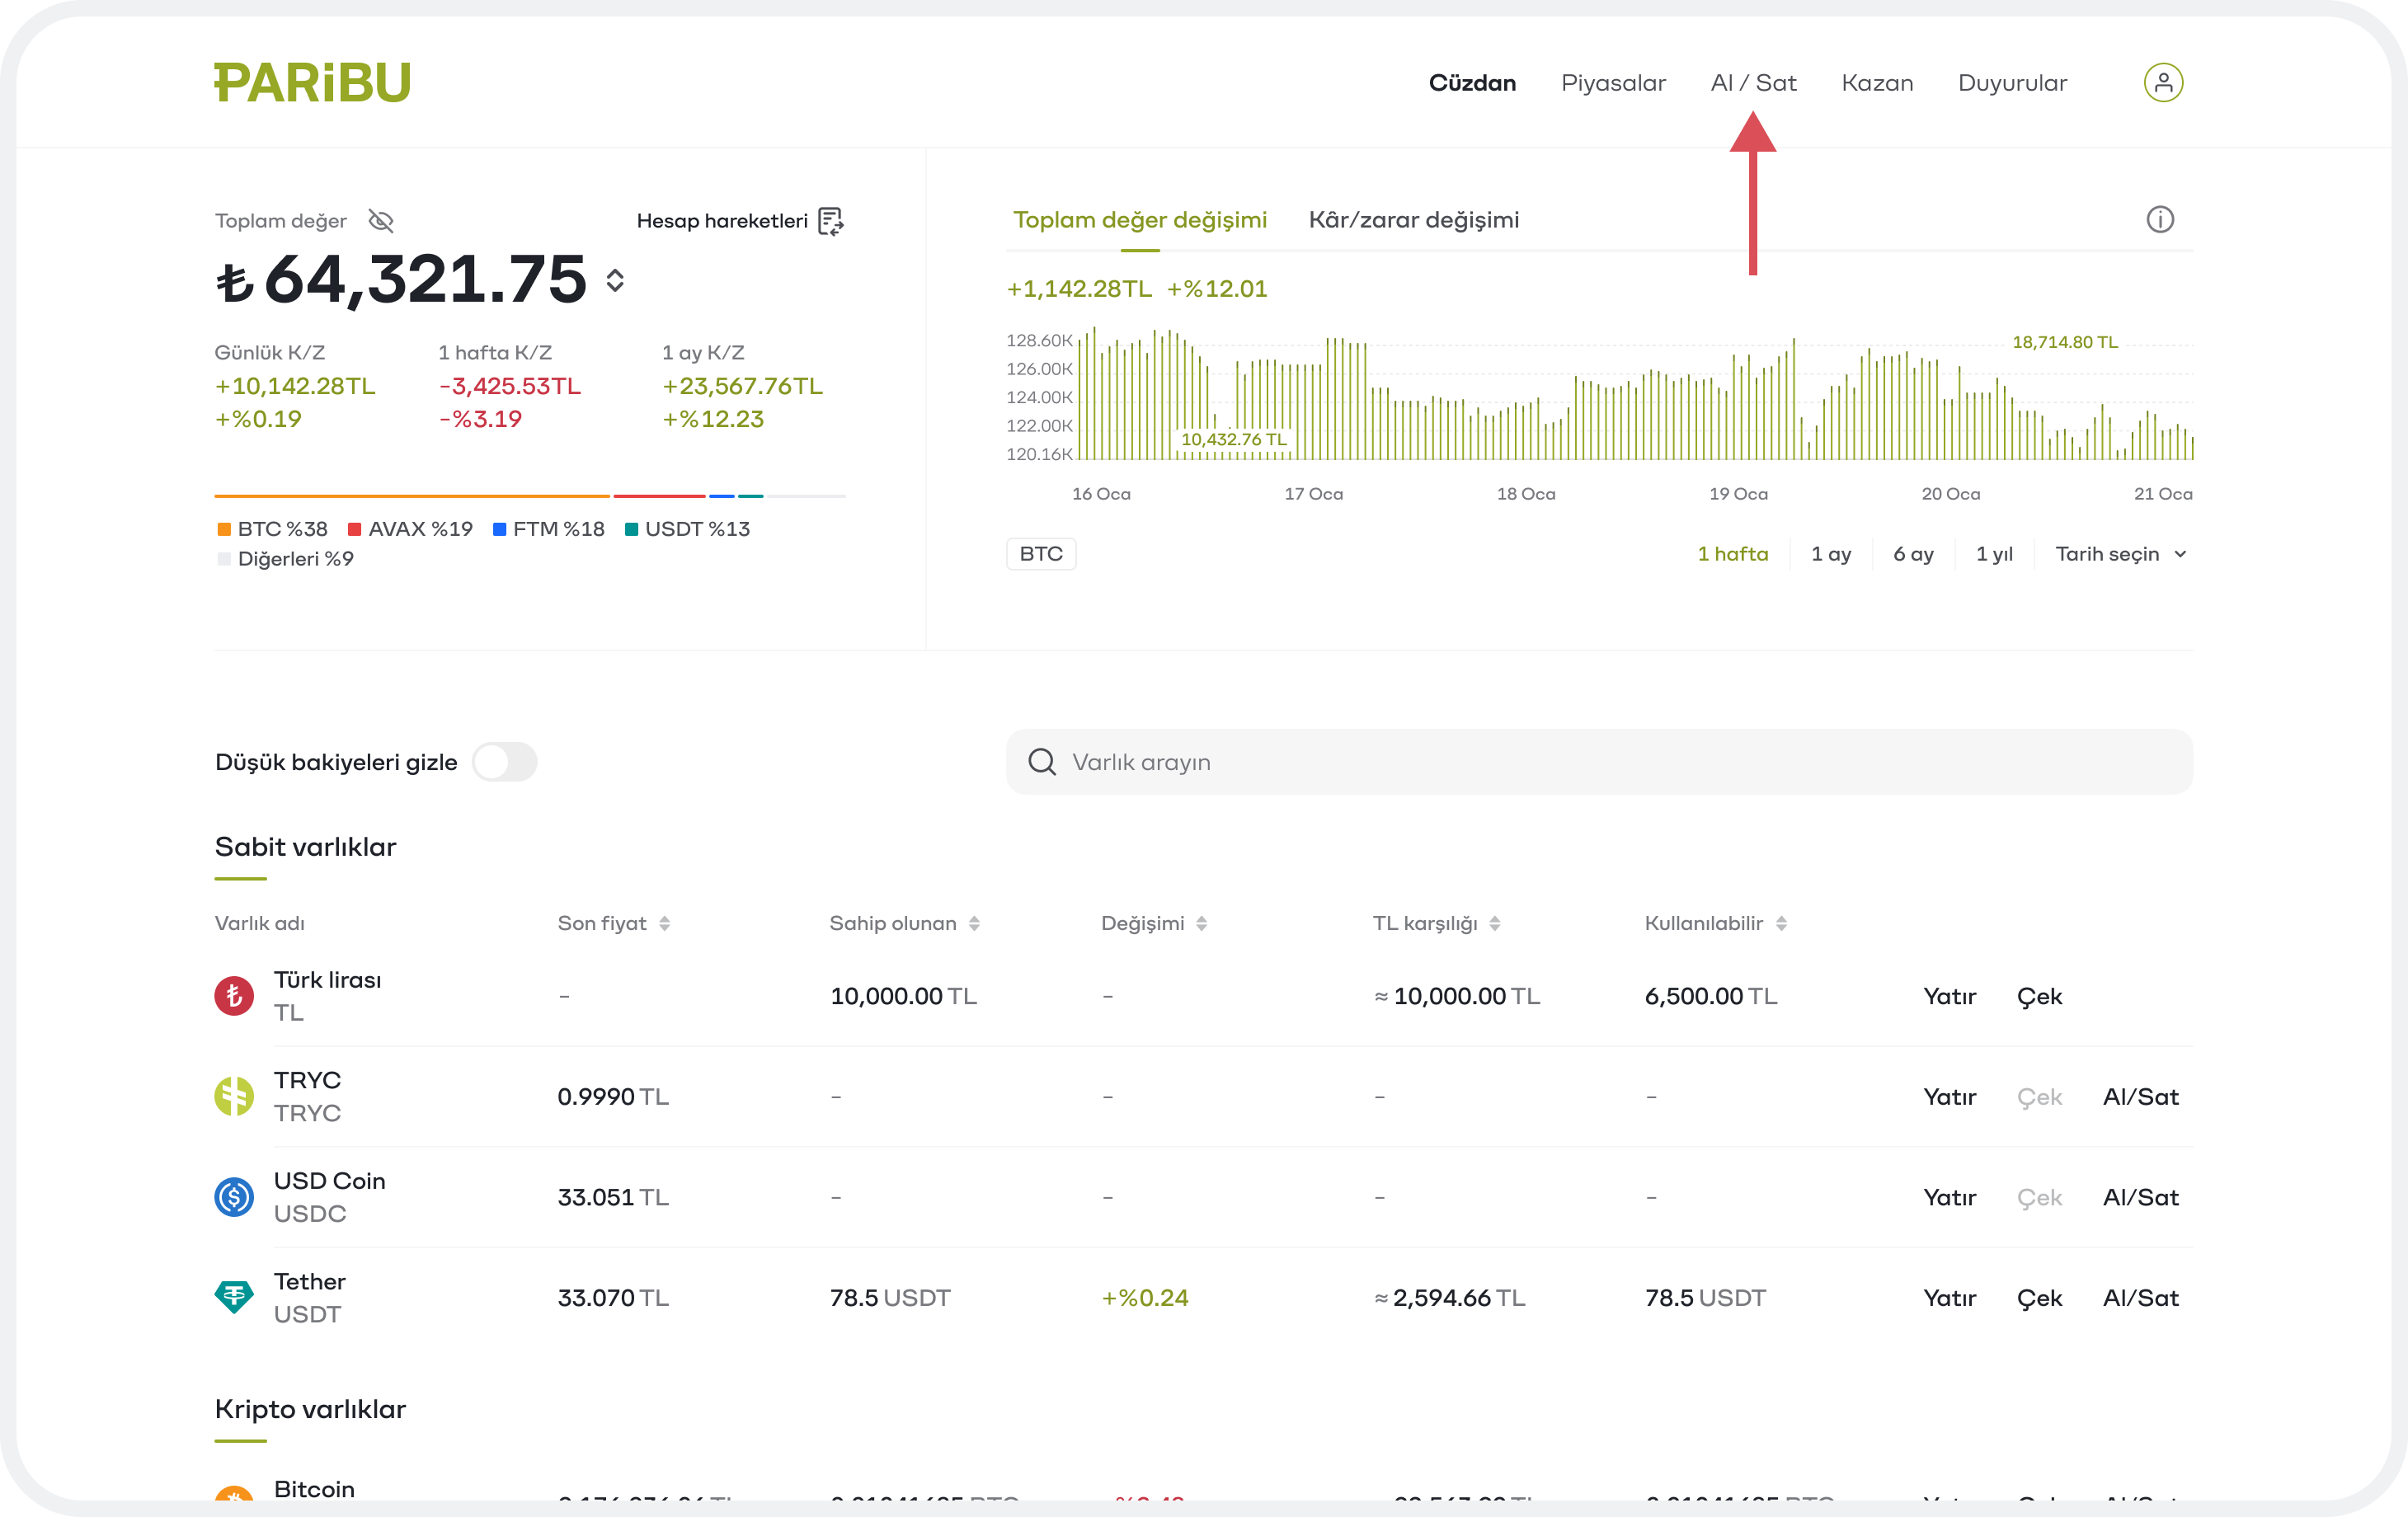2408x1517 pixels.
Task: Click the orange BTC legend swatch
Action: (224, 529)
